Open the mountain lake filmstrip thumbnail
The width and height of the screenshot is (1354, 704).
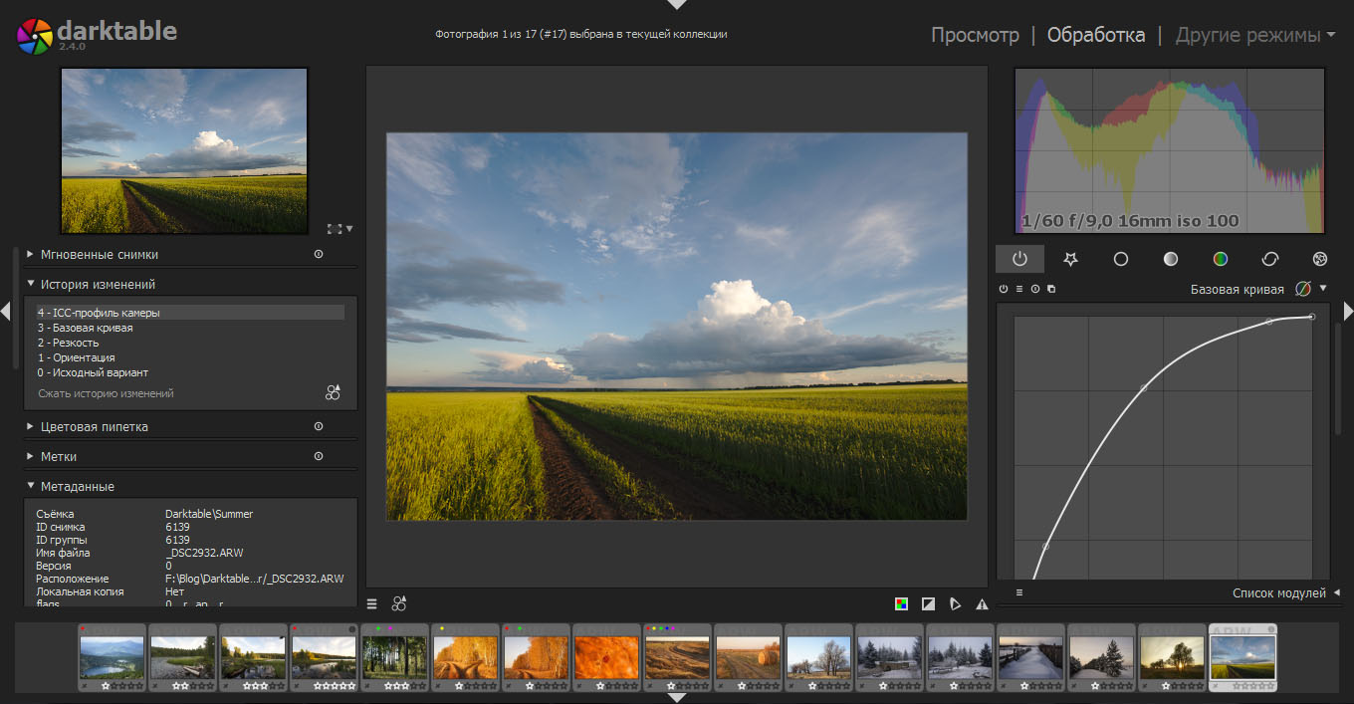pyautogui.click(x=113, y=657)
